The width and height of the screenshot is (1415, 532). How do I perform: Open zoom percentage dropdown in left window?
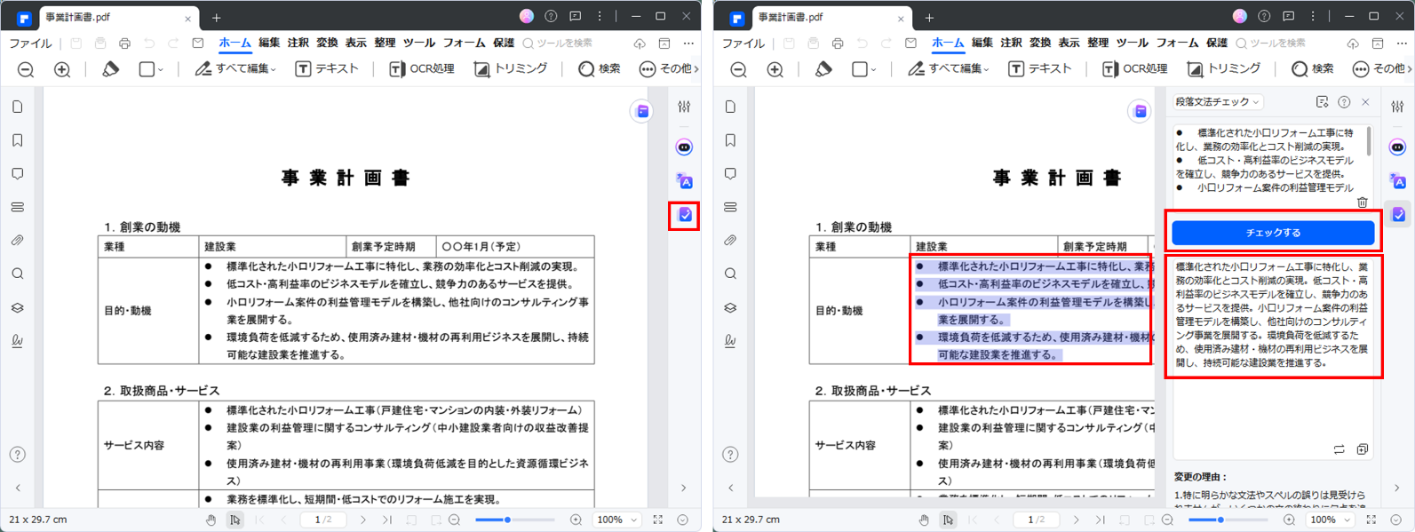point(617,520)
